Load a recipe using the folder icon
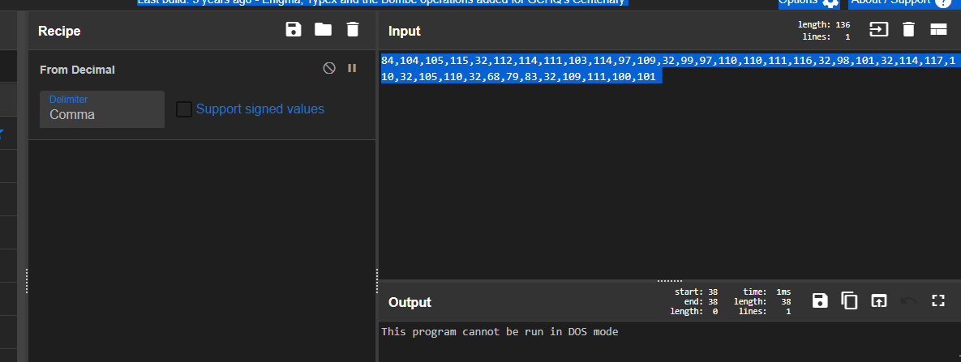 coord(323,30)
